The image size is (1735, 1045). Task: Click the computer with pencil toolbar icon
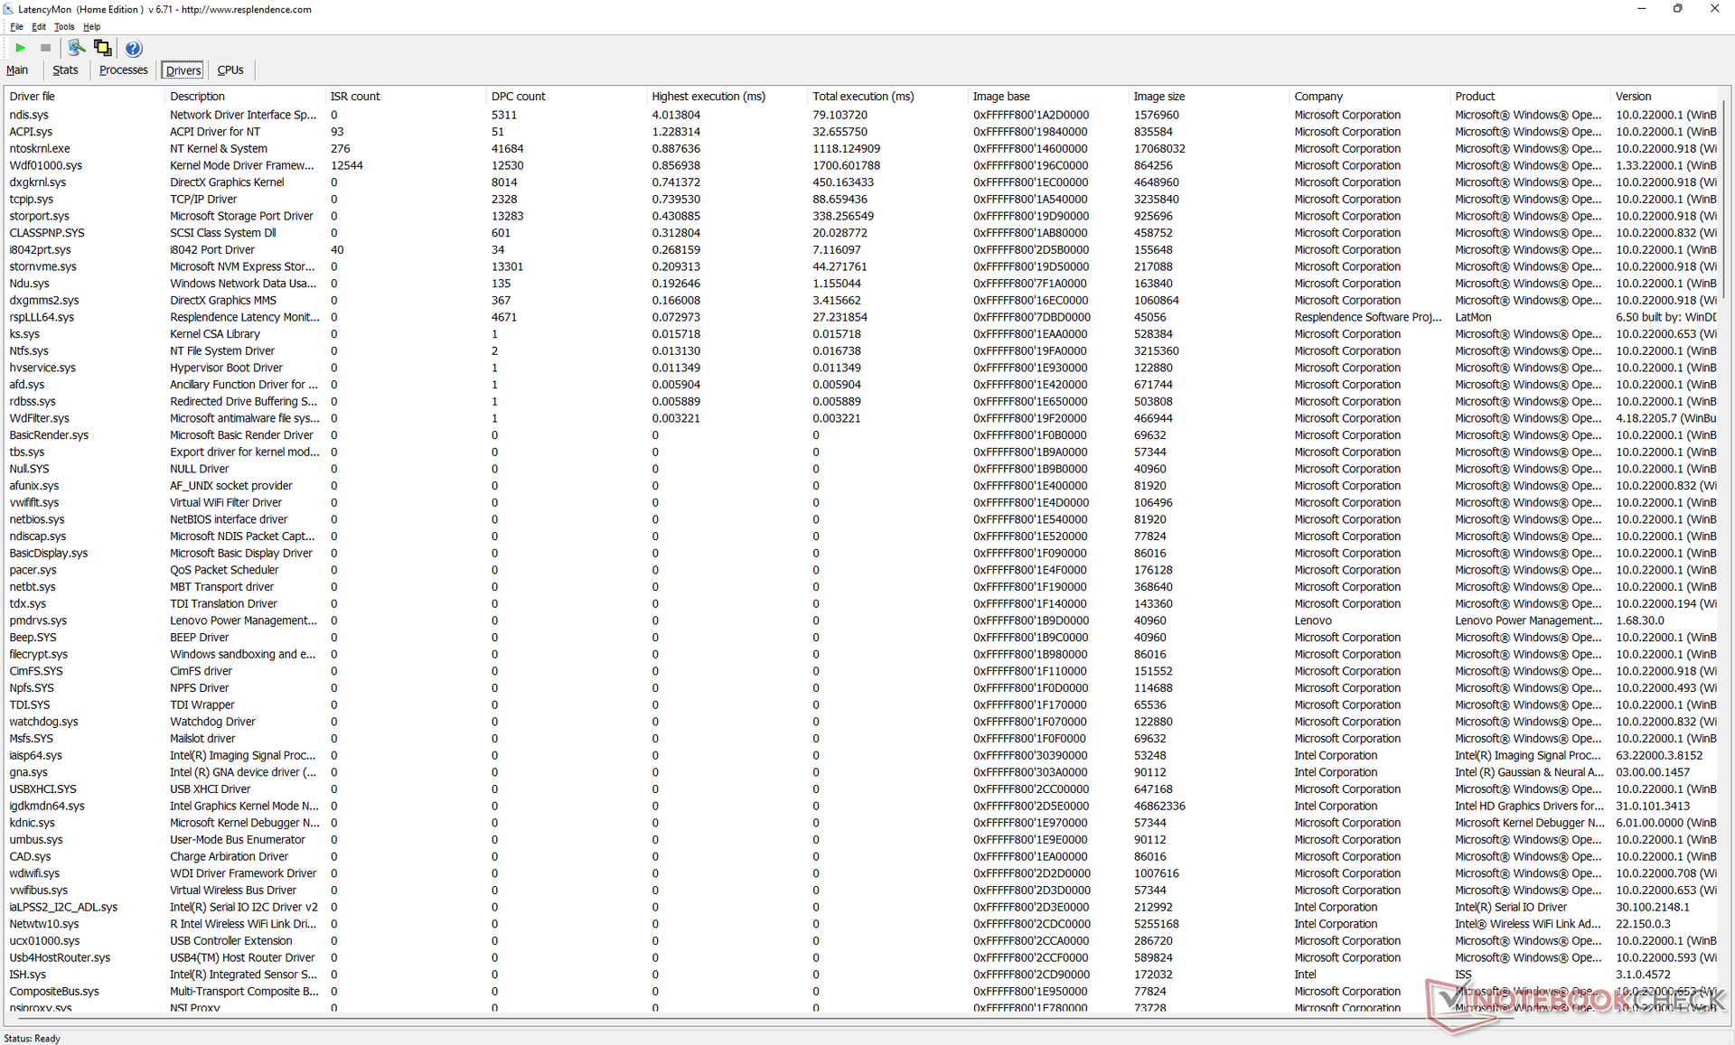point(76,48)
